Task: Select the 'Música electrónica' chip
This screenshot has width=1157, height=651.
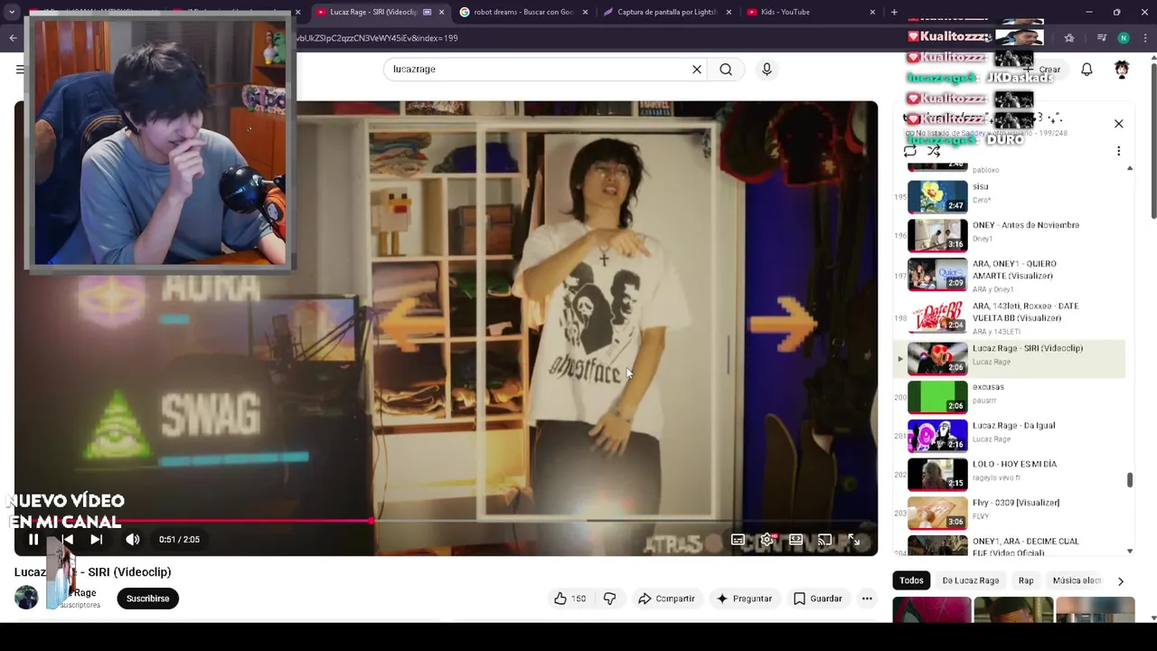Action: pos(1077,580)
